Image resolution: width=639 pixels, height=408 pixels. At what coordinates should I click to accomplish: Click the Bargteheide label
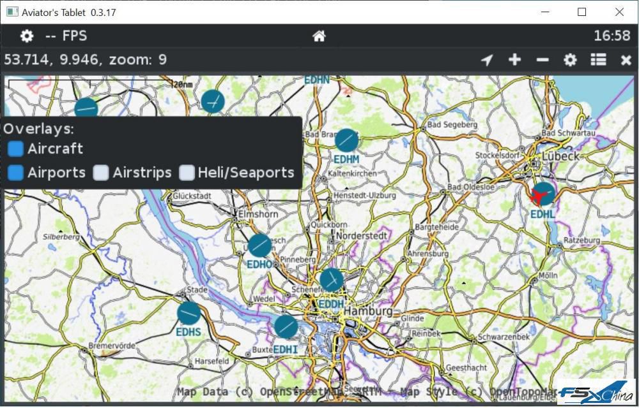[437, 227]
